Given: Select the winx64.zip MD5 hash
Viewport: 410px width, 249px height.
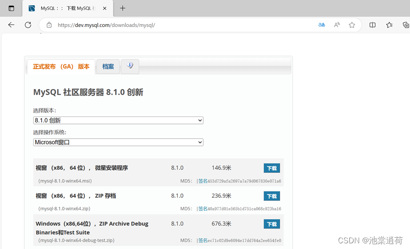Looking at the screenshot, I should (x=245, y=209).
